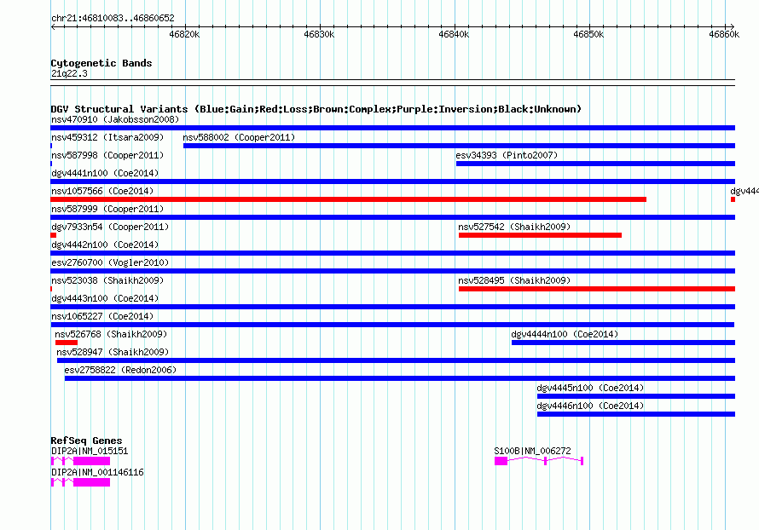This screenshot has height=530, width=759.
Task: Click the red nsv527542 loss bar
Action: (x=540, y=235)
